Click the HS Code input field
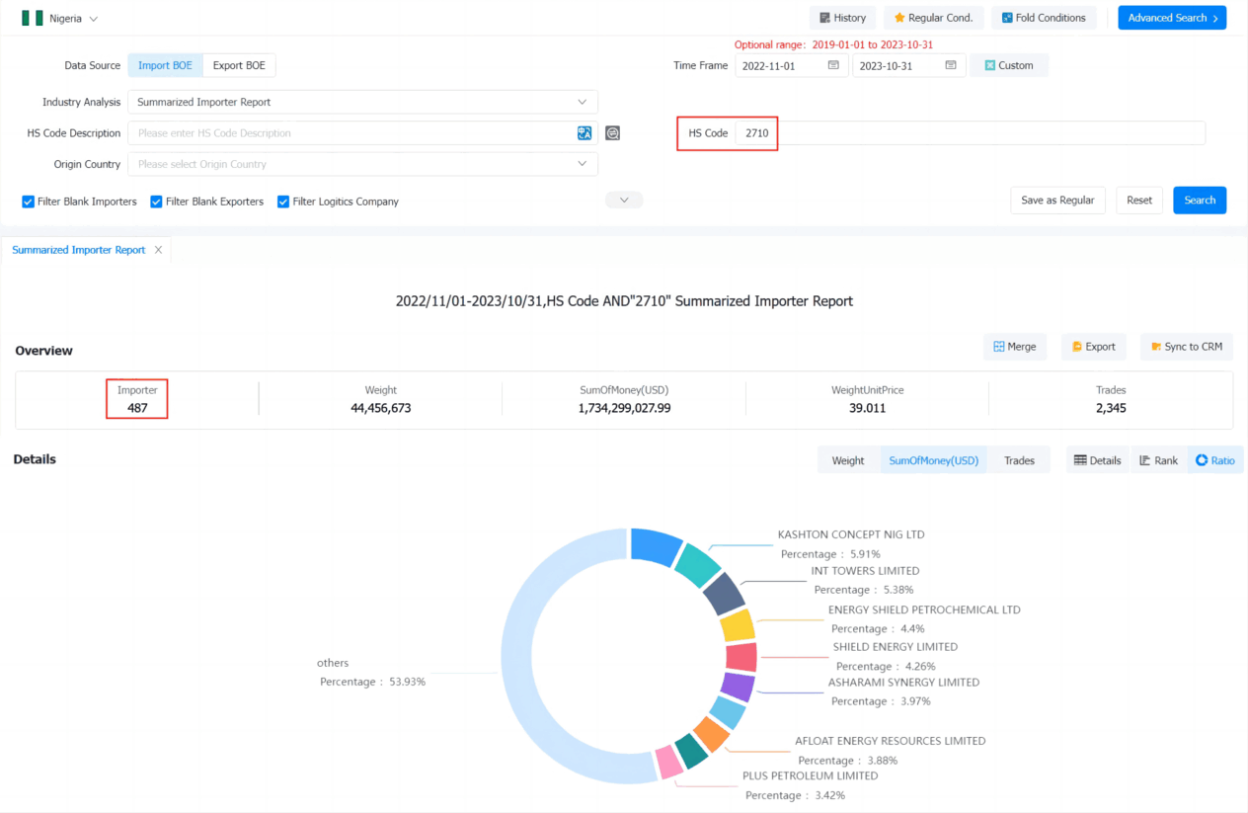 (x=971, y=133)
